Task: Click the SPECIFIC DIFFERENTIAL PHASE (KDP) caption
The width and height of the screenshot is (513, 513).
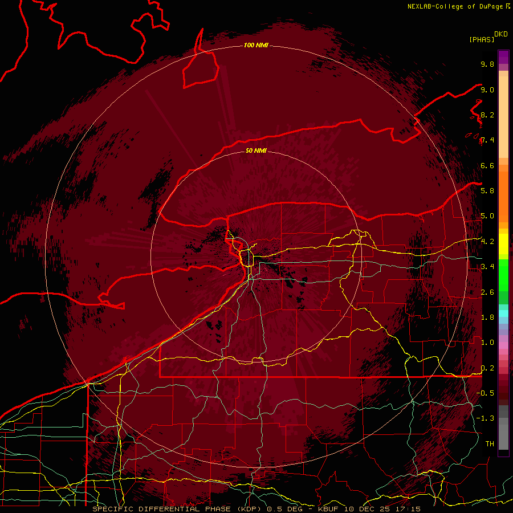Action: click(x=177, y=509)
